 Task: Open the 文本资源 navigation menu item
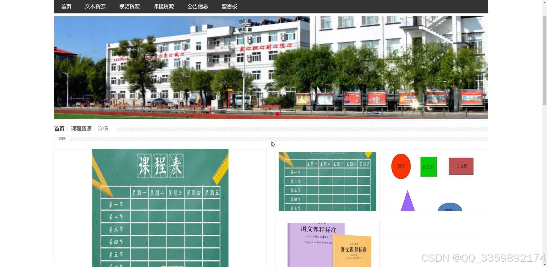pos(95,6)
